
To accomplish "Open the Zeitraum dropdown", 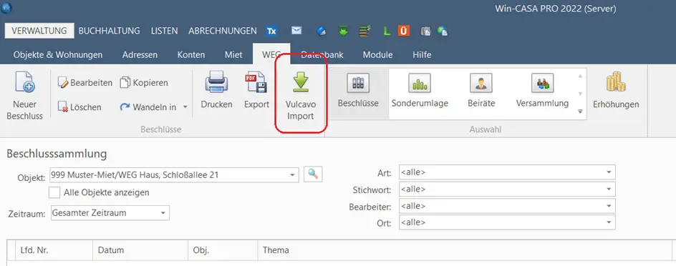I will pyautogui.click(x=163, y=213).
